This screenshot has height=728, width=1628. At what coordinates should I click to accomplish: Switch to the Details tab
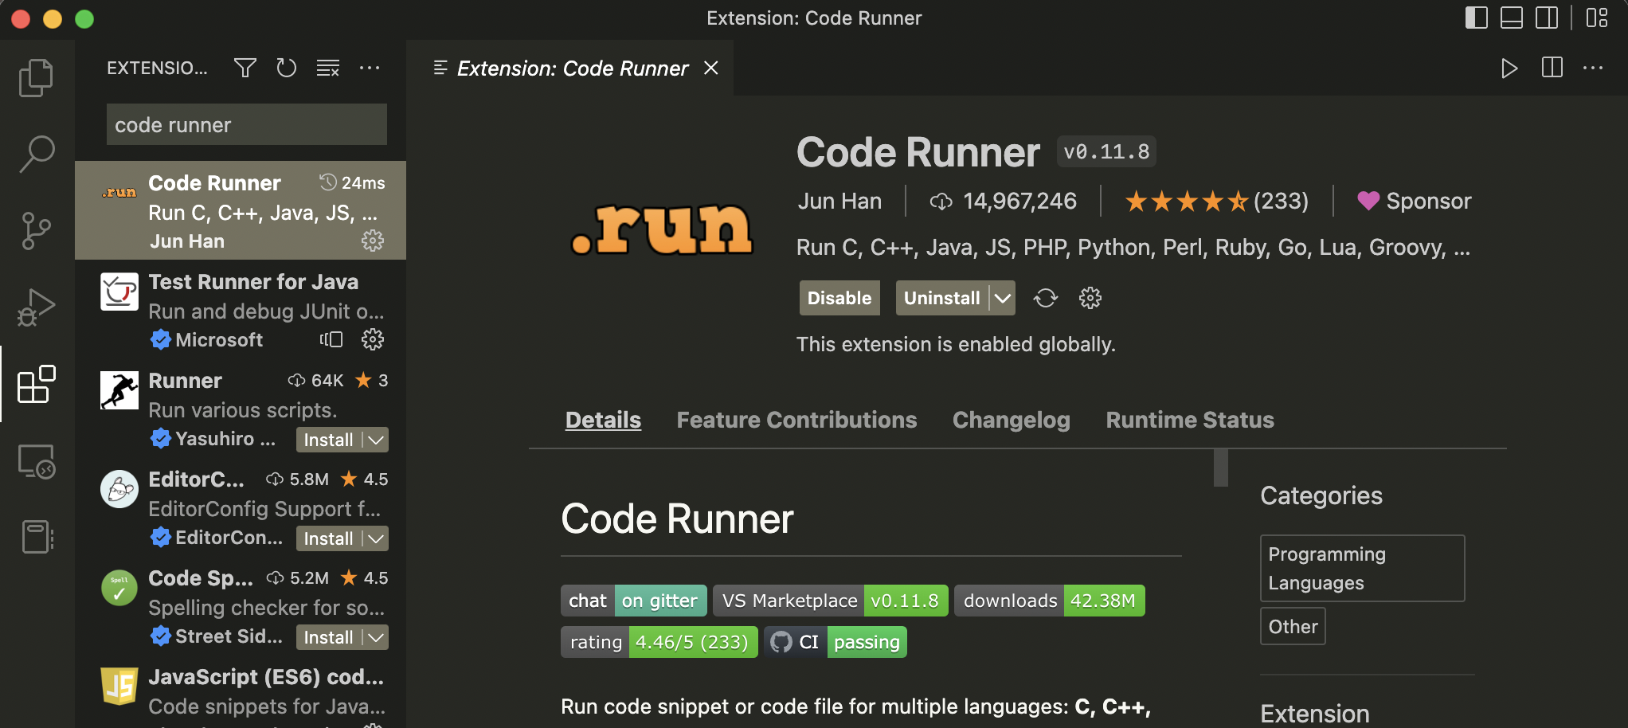click(603, 420)
